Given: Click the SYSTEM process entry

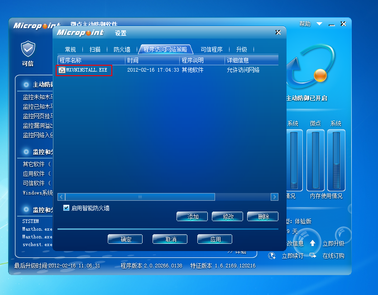Looking at the screenshot, I should 31,221.
